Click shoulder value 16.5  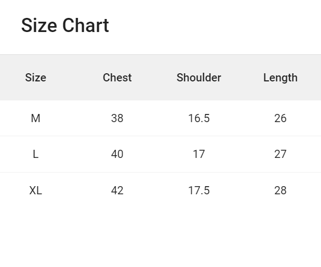(199, 118)
